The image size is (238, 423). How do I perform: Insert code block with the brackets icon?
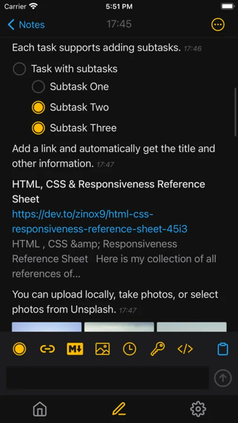click(185, 349)
